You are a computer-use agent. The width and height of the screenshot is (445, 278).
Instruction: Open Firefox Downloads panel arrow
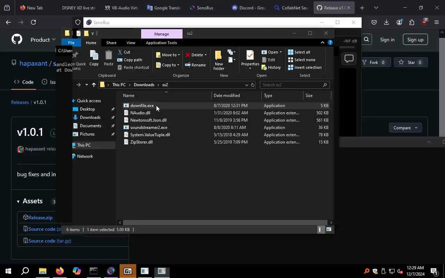387,22
